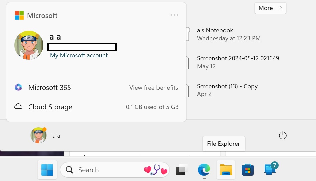Click More button in Recommended section
316x181 pixels.
coord(270,8)
